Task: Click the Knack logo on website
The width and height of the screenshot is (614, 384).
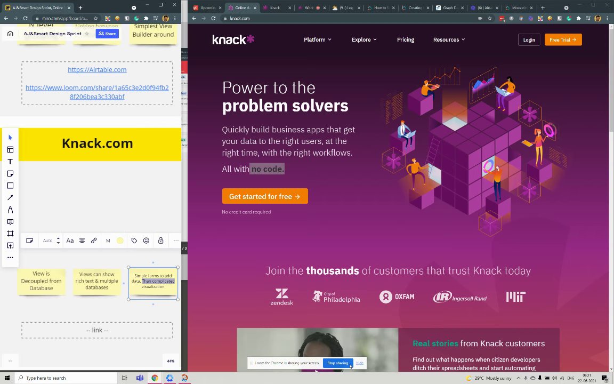Action: click(x=233, y=39)
